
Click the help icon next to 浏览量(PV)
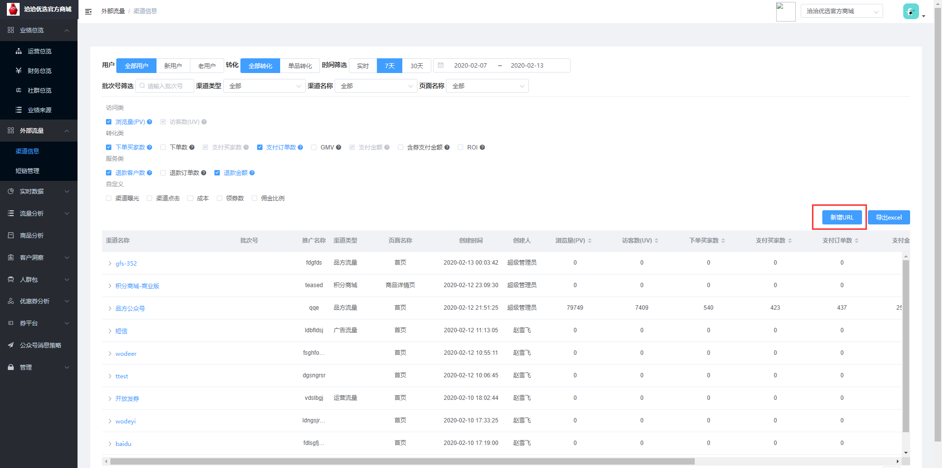(x=150, y=122)
